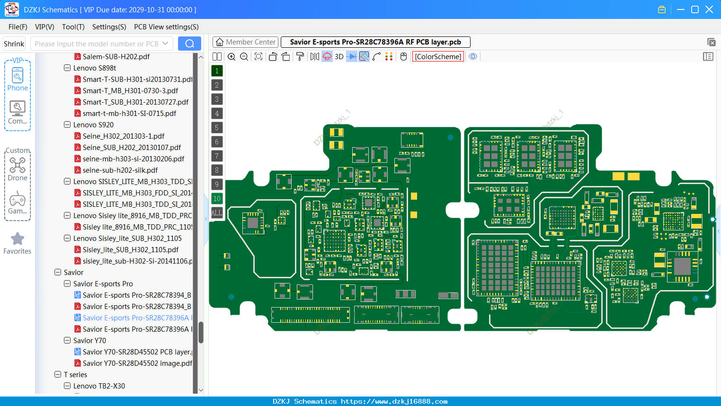The width and height of the screenshot is (721, 406).
Task: Select the curved net connection tool
Action: pos(377,57)
